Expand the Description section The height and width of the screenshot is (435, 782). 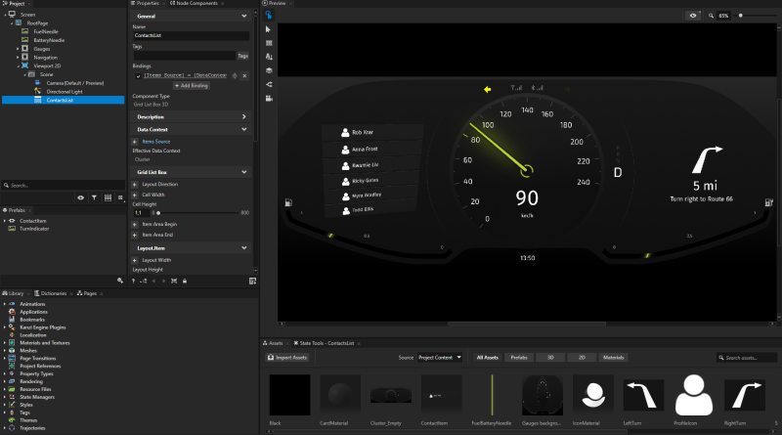[x=243, y=116]
